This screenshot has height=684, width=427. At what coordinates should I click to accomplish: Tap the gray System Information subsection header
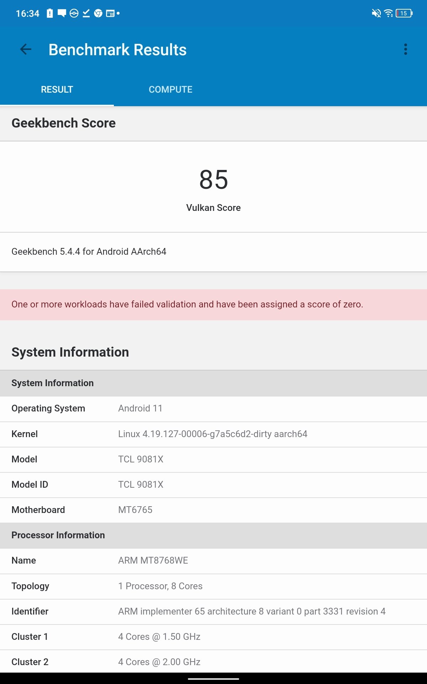[x=213, y=383]
